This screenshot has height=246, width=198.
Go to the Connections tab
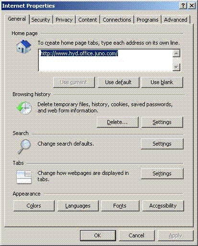click(117, 20)
